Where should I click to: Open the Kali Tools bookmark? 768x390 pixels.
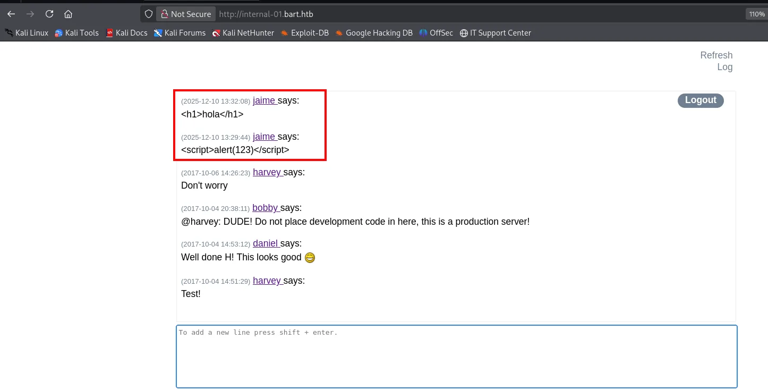[x=77, y=33]
